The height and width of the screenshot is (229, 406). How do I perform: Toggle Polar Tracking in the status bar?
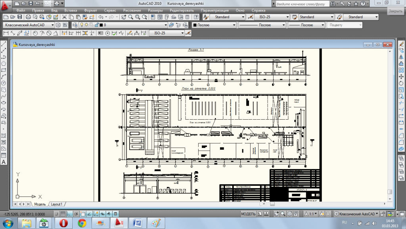76,214
